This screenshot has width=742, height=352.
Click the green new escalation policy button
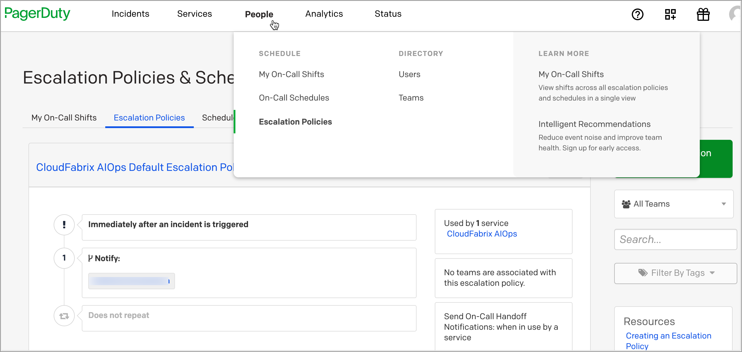[x=716, y=159]
